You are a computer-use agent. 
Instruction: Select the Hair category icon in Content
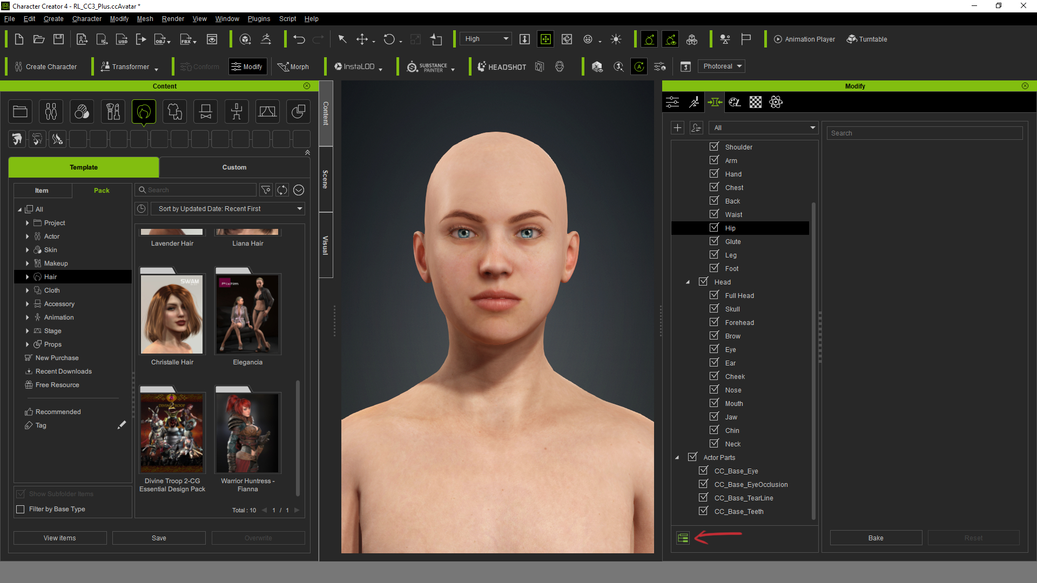point(144,112)
